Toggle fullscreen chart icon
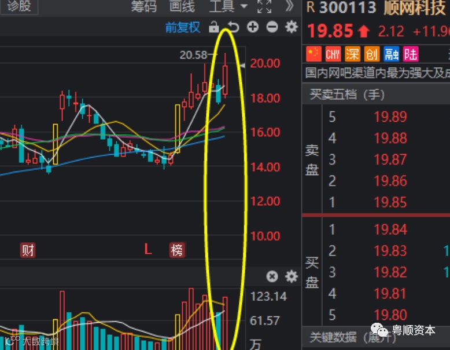 coord(264,6)
